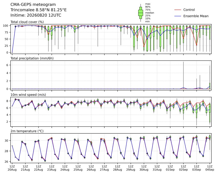
Task: Click the blue Ensemble Mean legend line
Action: (178, 16)
